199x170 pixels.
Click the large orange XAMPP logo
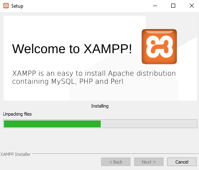point(159,46)
